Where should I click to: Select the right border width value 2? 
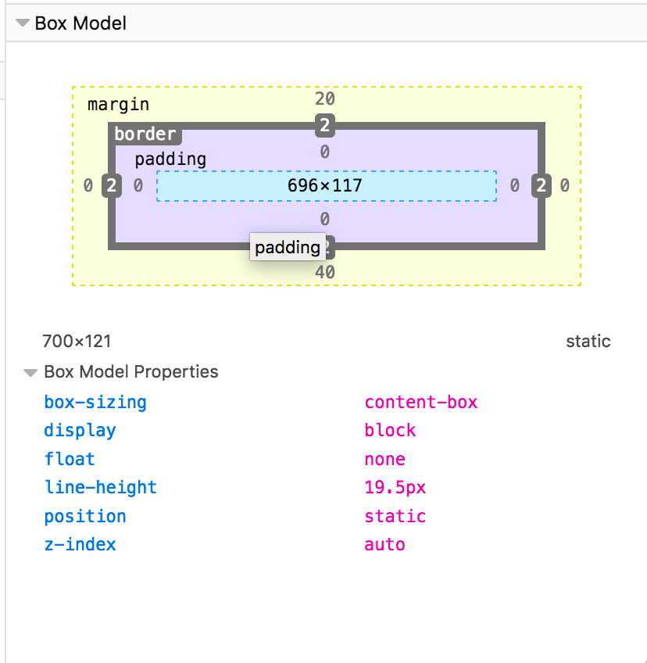(542, 185)
